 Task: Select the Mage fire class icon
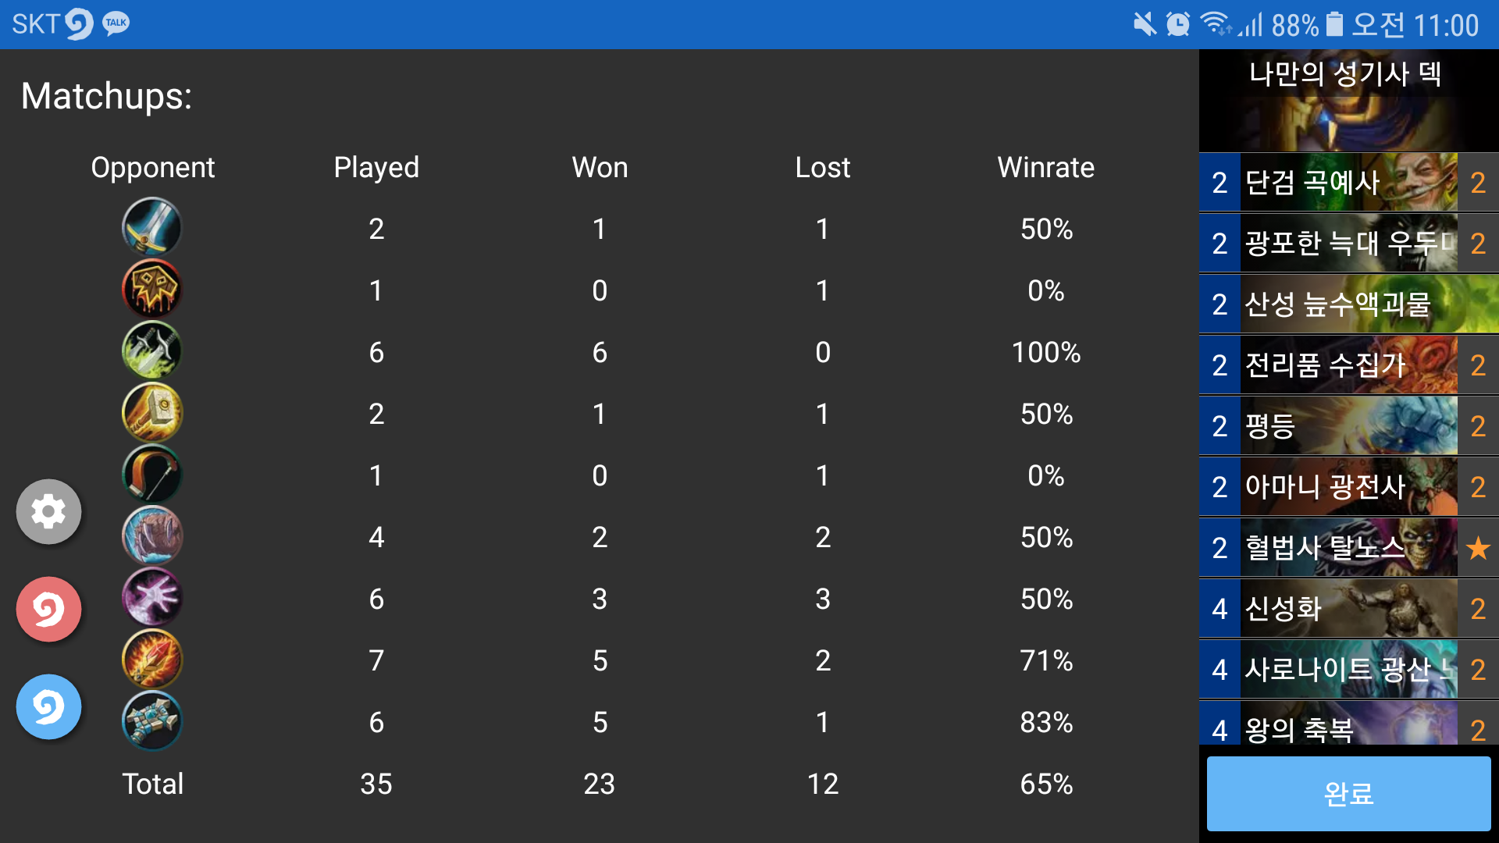coord(152,659)
